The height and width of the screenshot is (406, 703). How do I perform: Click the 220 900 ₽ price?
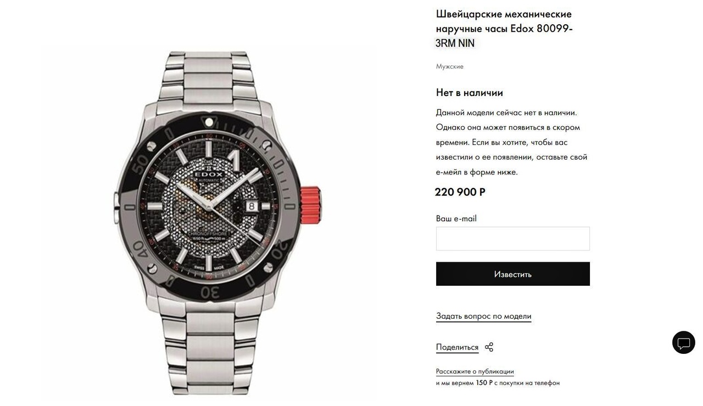tap(460, 192)
